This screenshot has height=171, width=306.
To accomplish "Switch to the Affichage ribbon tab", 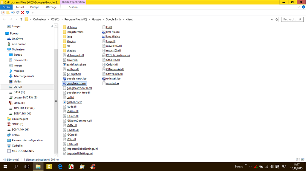I will pyautogui.click(x=51, y=7).
